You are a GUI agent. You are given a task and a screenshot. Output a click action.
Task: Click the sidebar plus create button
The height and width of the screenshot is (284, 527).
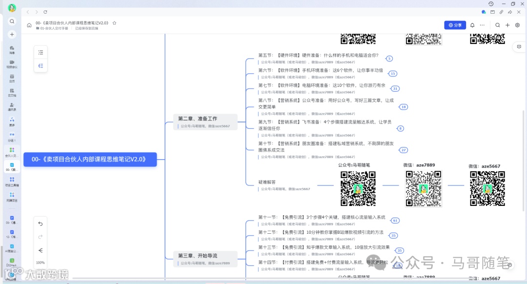pos(12,34)
